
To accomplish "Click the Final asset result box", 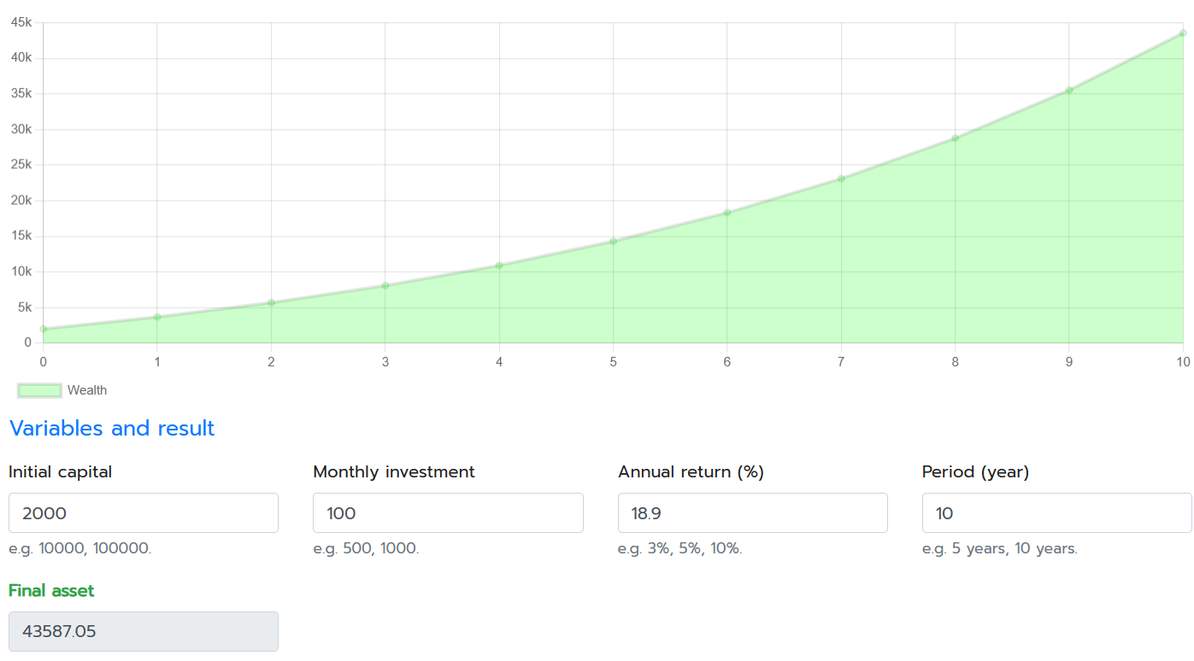I will point(143,631).
